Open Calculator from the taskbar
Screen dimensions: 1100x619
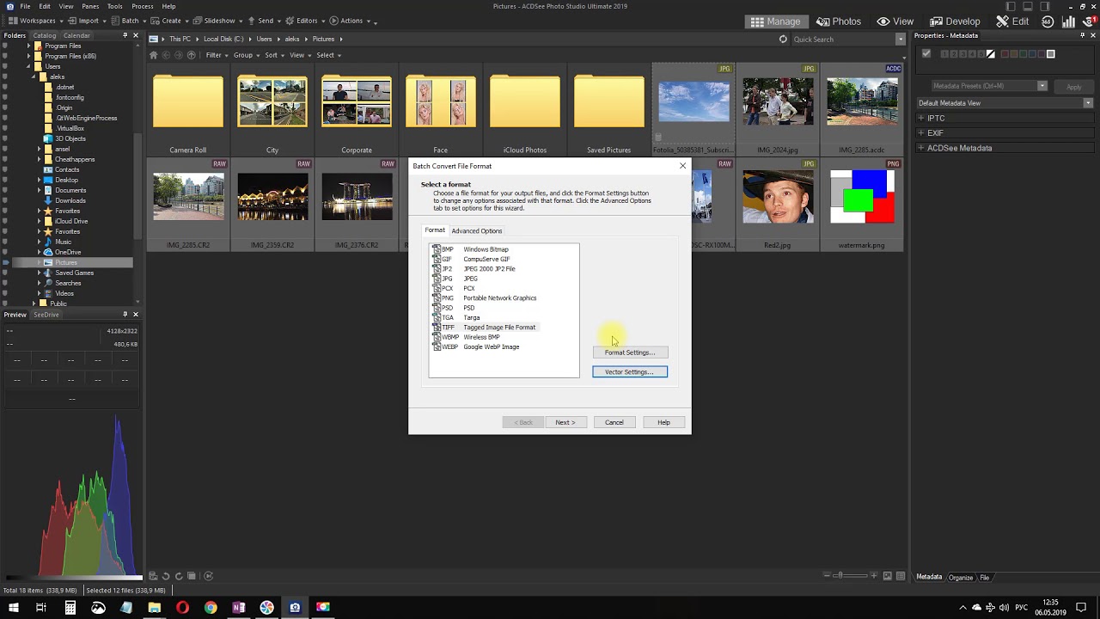(70, 608)
